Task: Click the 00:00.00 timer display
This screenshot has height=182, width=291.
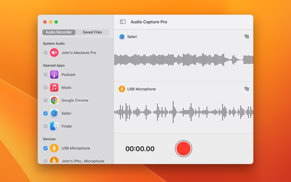Action: point(140,149)
